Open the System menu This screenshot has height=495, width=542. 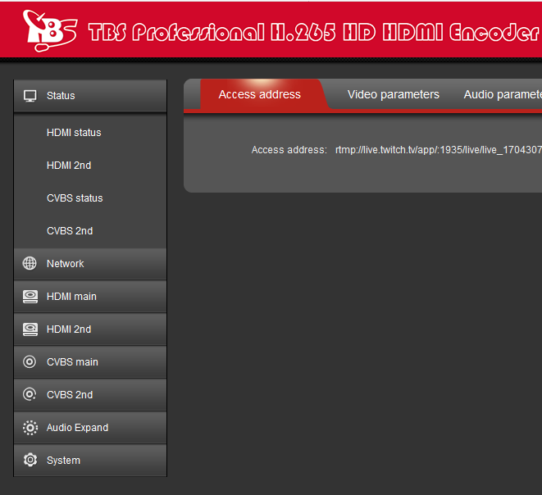tap(90, 460)
